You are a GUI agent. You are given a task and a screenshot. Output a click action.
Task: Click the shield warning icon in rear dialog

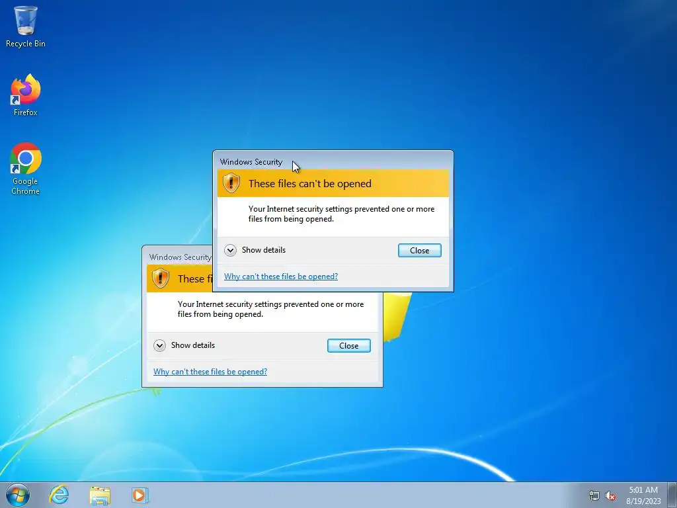tap(160, 278)
